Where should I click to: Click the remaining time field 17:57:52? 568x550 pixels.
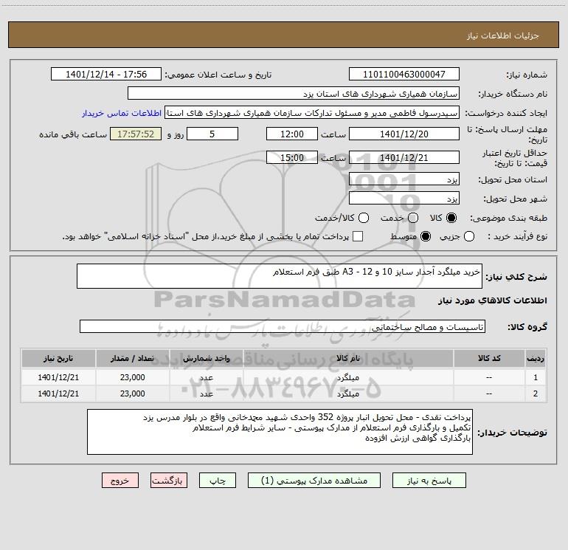tap(136, 134)
